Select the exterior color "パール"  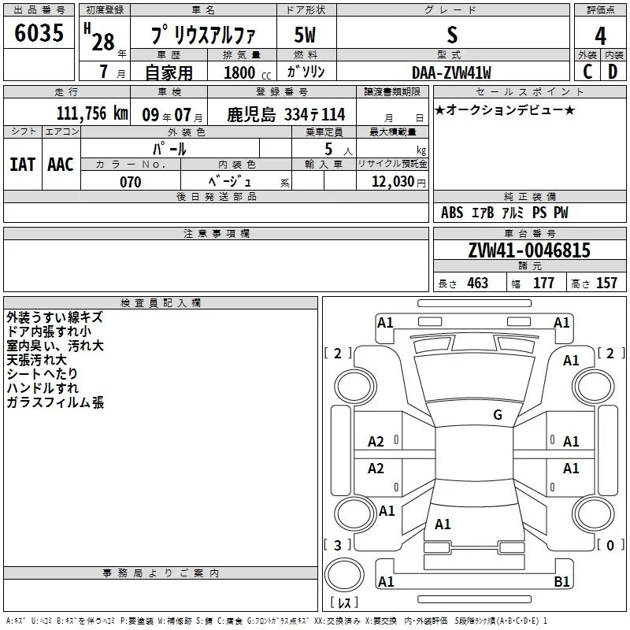(x=169, y=149)
